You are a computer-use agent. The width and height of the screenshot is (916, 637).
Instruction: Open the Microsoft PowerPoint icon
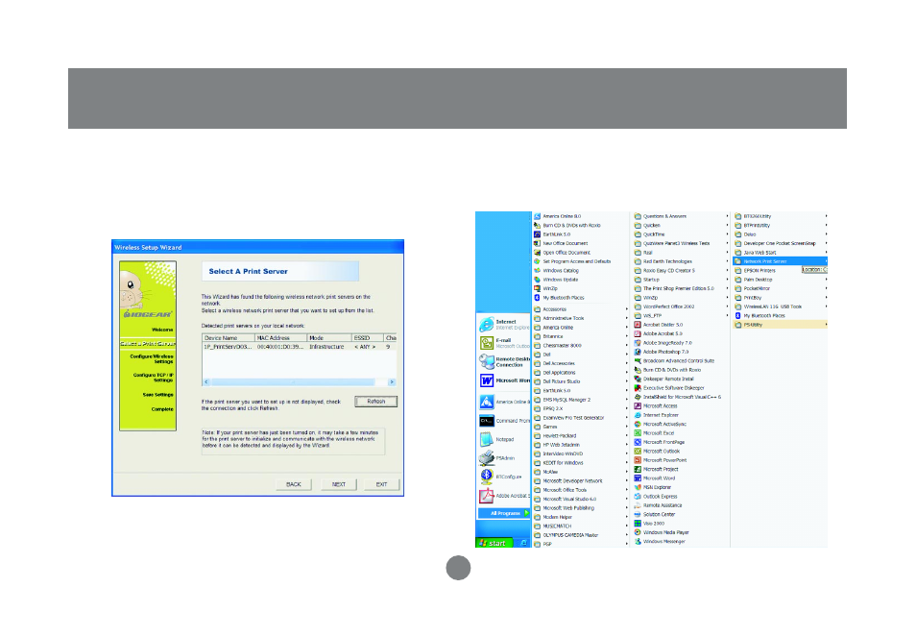[638, 460]
